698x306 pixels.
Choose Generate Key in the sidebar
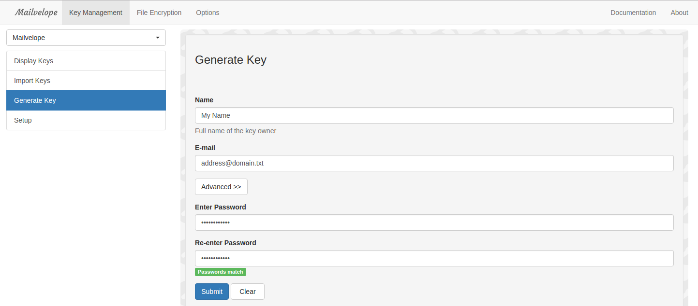coord(86,100)
